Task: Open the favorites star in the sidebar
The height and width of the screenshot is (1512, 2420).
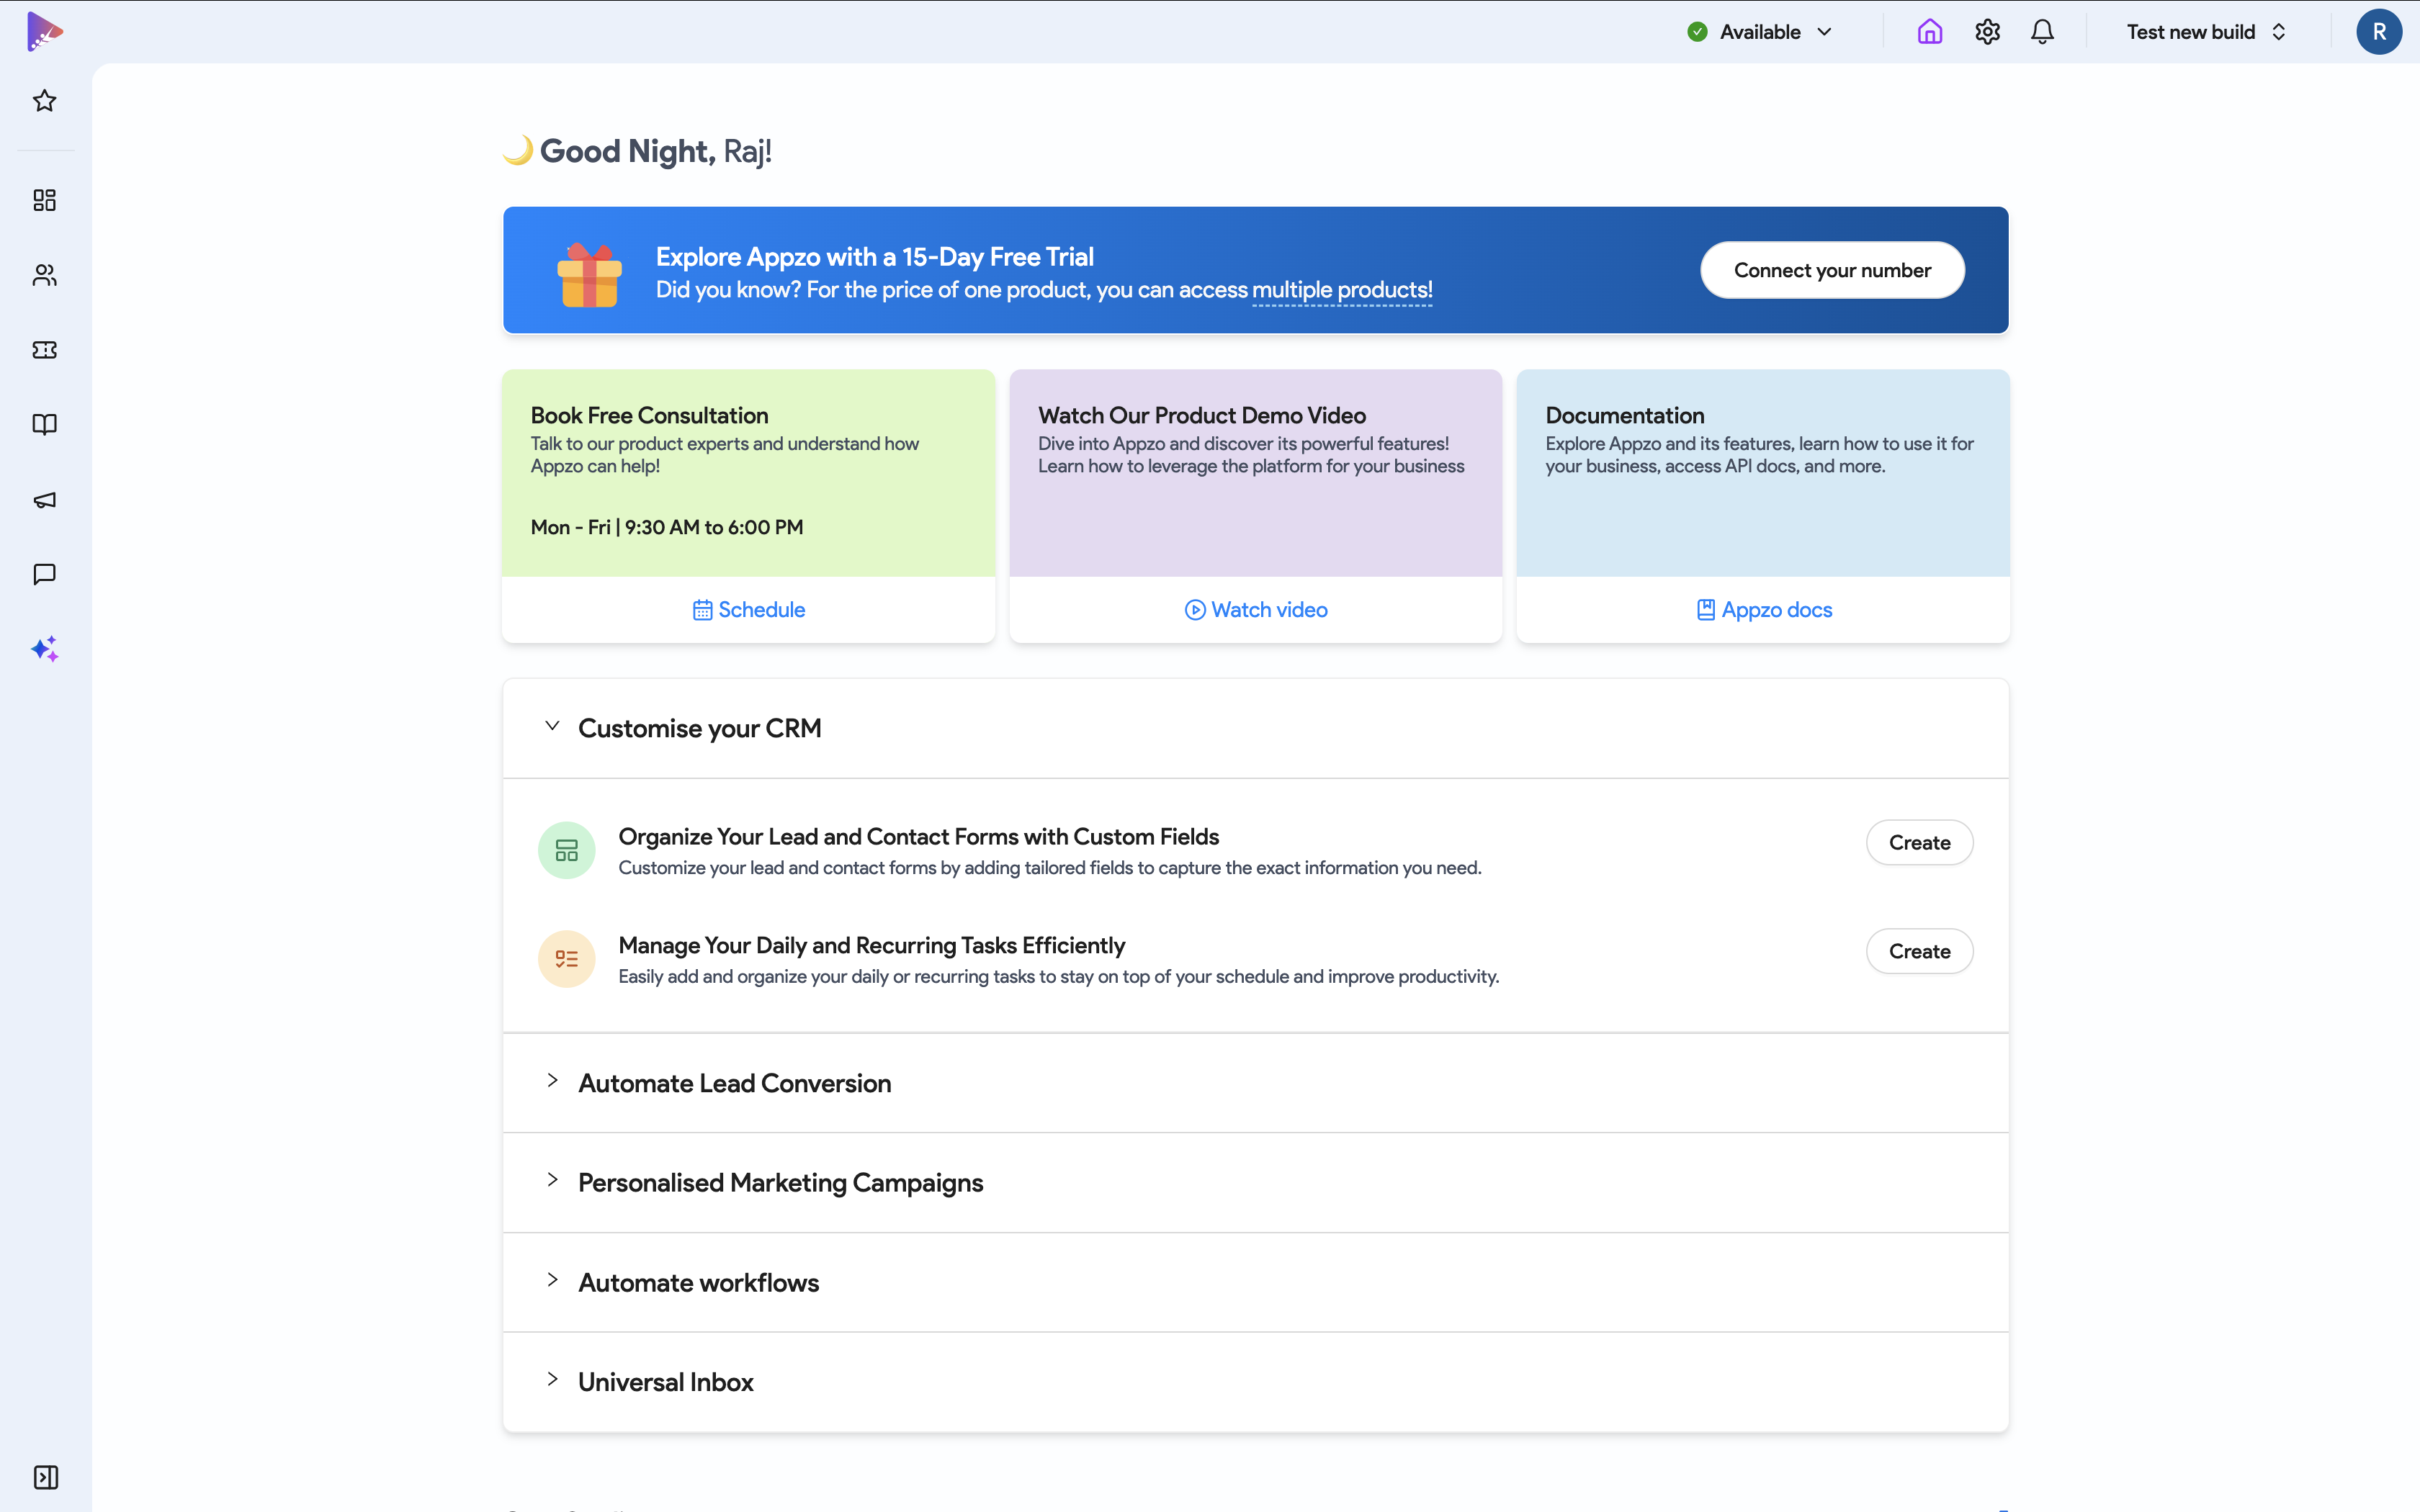Action: tap(44, 101)
